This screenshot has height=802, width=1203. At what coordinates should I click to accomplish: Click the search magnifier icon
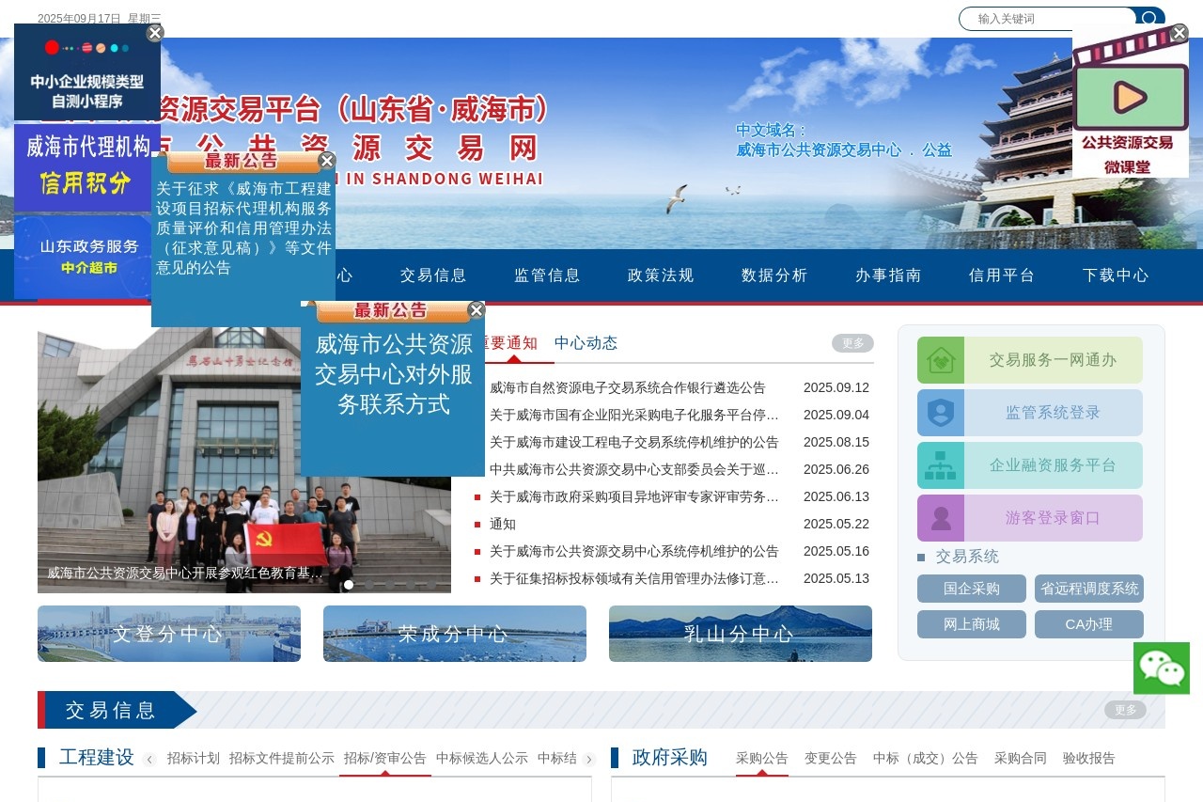point(1150,20)
